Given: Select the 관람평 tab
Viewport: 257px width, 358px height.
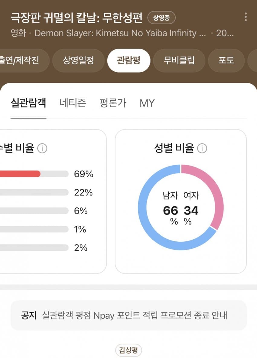Looking at the screenshot, I should (x=129, y=60).
